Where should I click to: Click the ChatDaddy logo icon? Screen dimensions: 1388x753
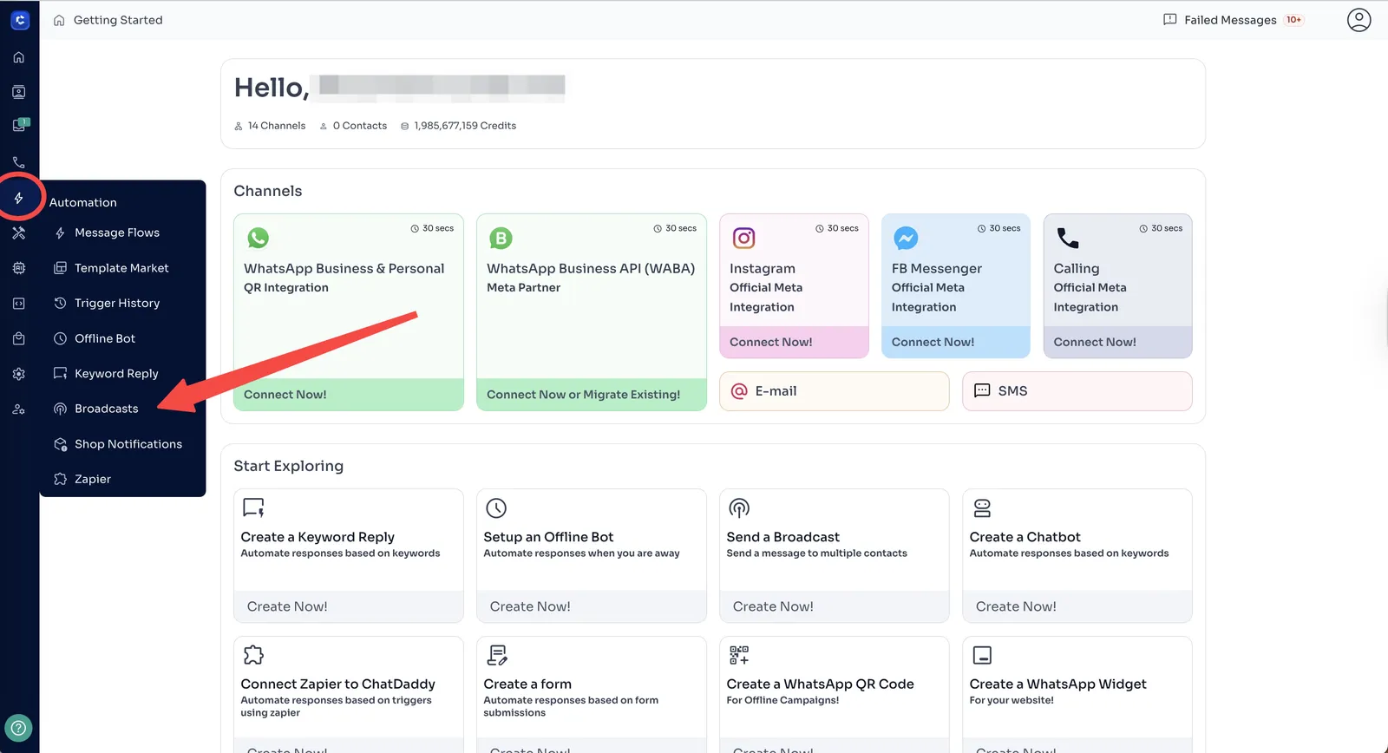[19, 20]
